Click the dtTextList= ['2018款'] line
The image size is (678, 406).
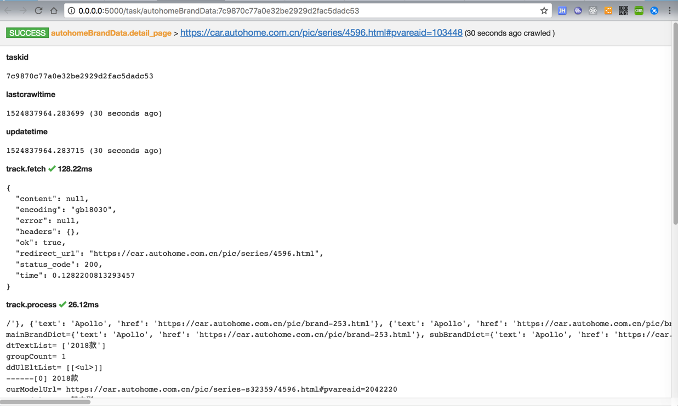tap(56, 346)
